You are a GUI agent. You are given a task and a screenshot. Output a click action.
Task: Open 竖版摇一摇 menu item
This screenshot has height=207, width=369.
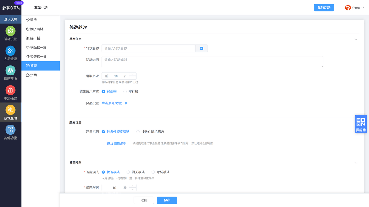(41, 56)
